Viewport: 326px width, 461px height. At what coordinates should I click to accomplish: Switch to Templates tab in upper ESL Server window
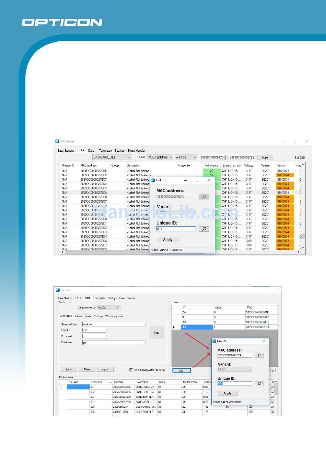pyautogui.click(x=105, y=151)
